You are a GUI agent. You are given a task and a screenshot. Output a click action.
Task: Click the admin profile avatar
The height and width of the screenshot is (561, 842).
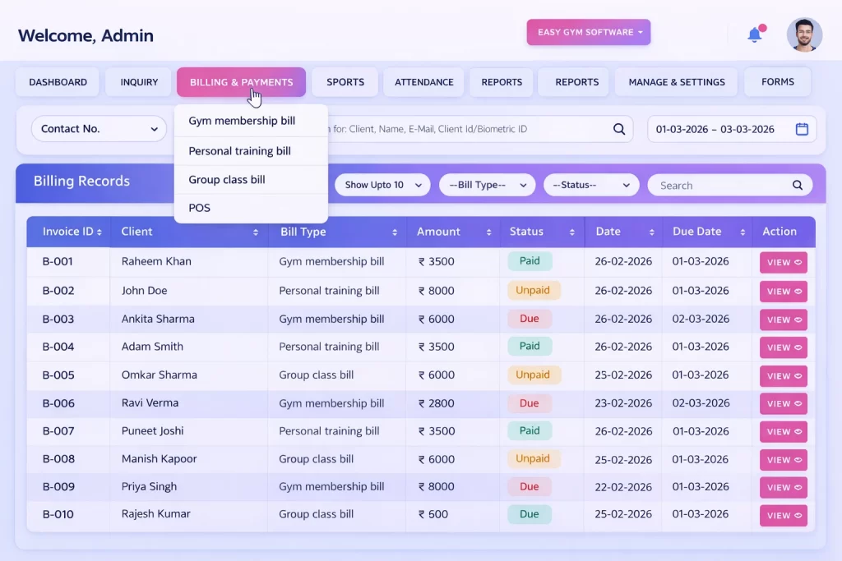(804, 34)
